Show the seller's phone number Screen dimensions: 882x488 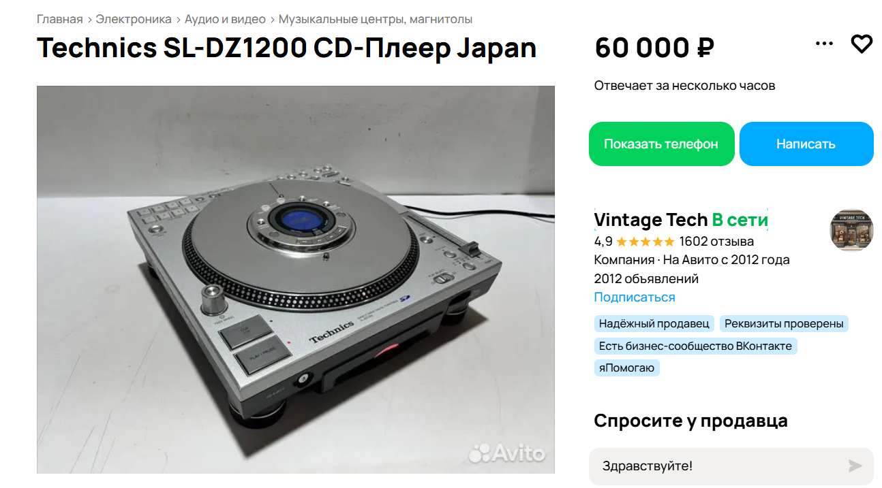click(x=661, y=144)
